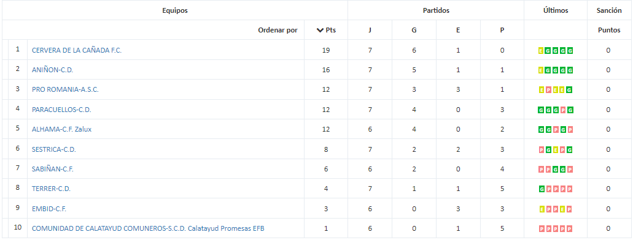
Task: Select the Puntos sanction column header
Action: click(609, 30)
